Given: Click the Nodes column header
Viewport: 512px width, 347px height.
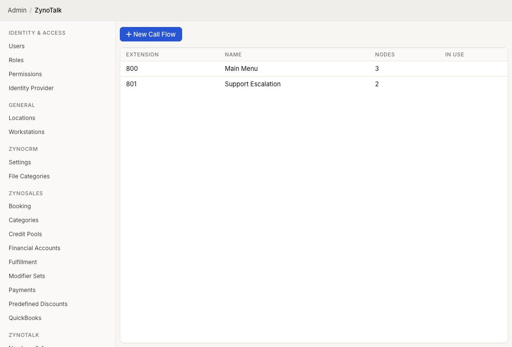Looking at the screenshot, I should click(384, 55).
